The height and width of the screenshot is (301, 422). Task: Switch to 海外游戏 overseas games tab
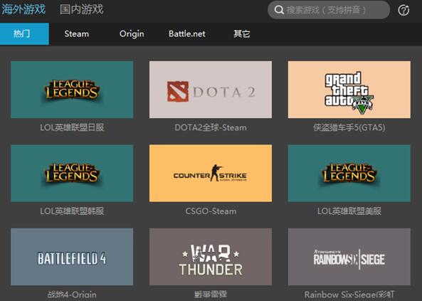pos(23,9)
